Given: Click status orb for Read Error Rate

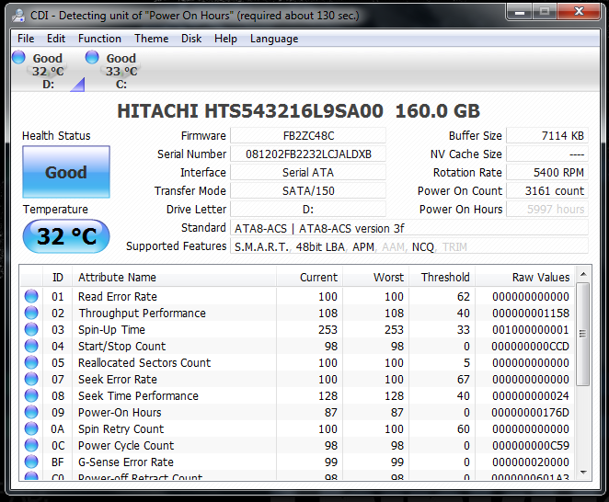Looking at the screenshot, I should pyautogui.click(x=31, y=296).
